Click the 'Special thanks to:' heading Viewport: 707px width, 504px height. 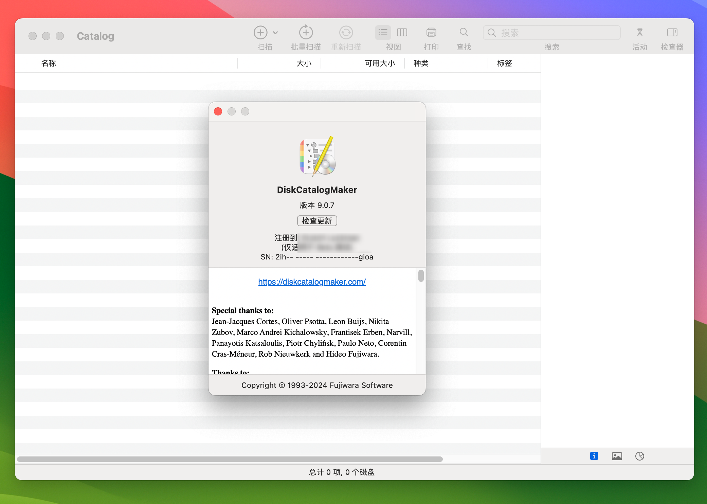pos(242,310)
